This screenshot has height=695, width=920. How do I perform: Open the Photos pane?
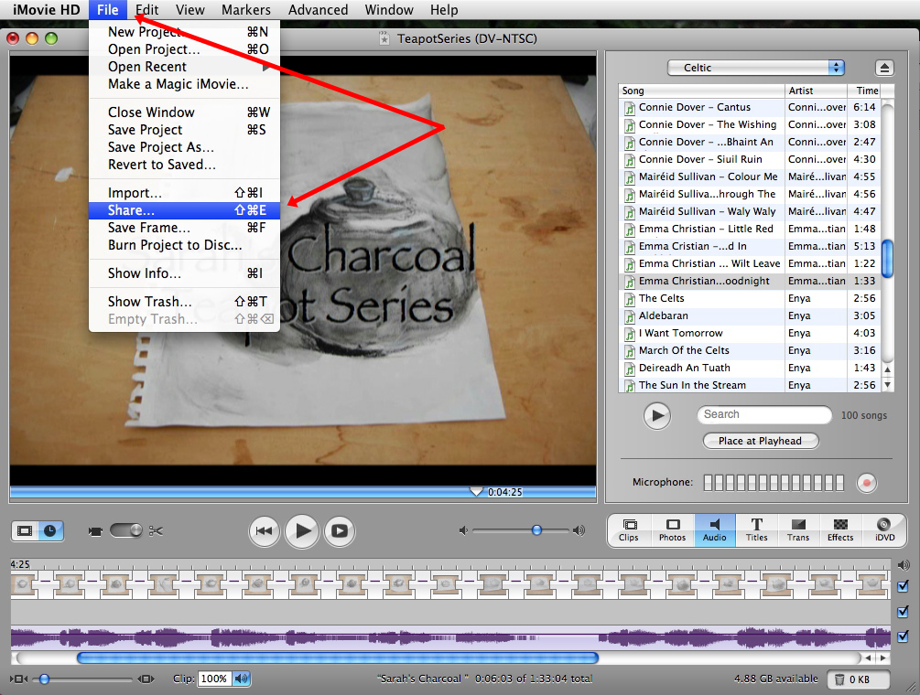(673, 529)
